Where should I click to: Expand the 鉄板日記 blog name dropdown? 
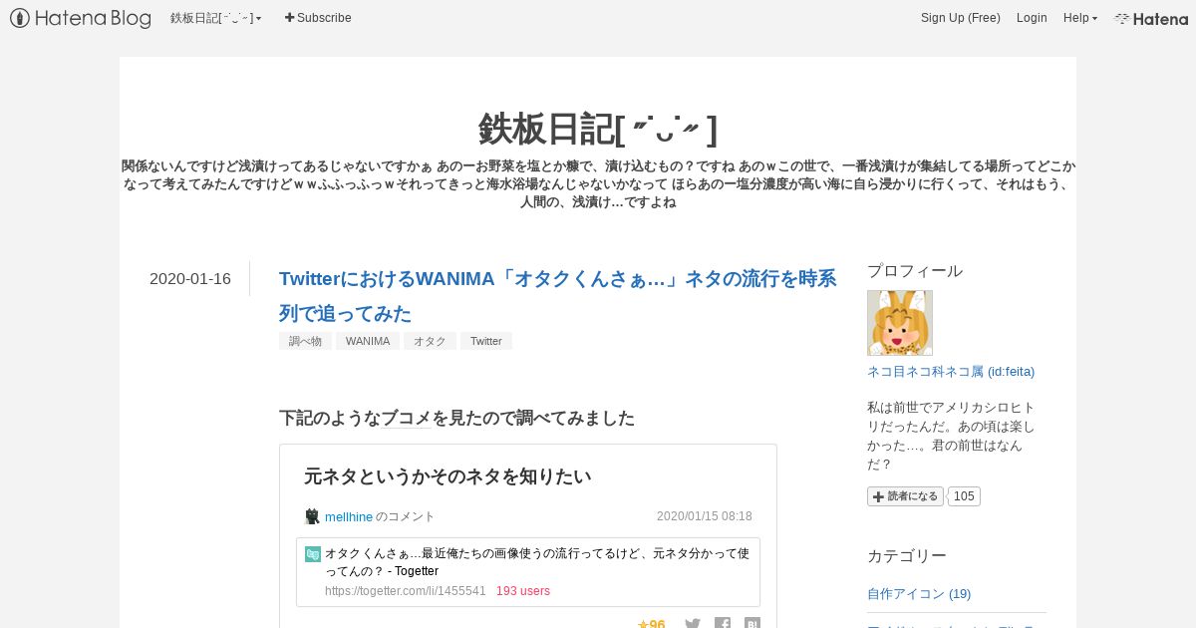[x=215, y=18]
